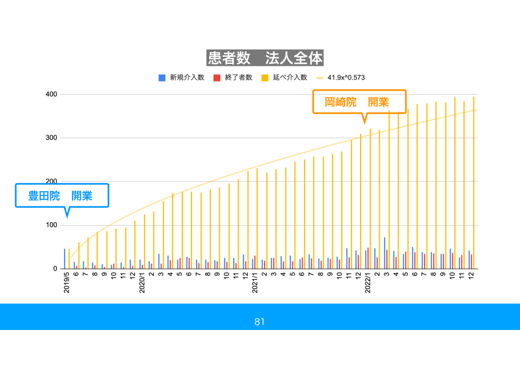The width and height of the screenshot is (520, 367).
Task: Select the orange 岡崎院 開業 callout
Action: [x=359, y=102]
